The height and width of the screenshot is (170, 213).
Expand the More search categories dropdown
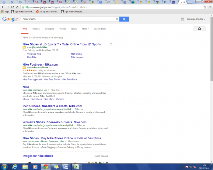pyautogui.click(x=86, y=29)
